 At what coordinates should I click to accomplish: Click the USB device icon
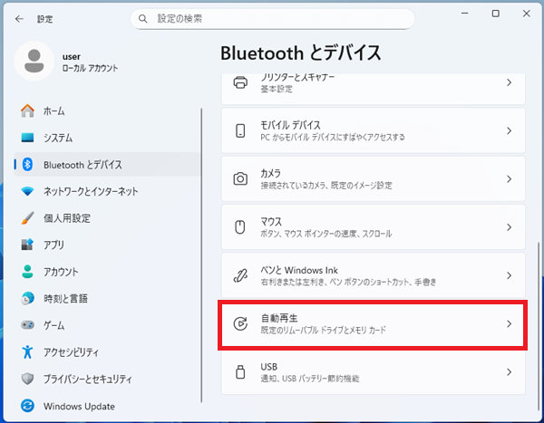tap(240, 372)
